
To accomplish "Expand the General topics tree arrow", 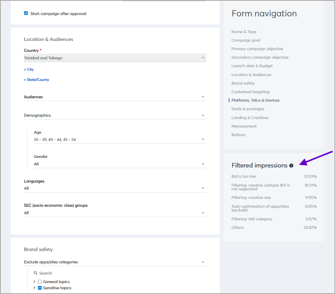I will 35,282.
